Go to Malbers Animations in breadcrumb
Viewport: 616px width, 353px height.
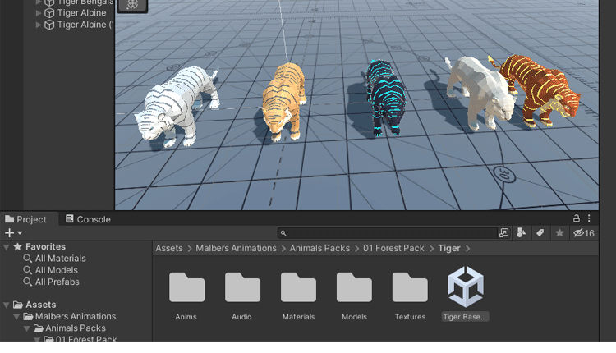coord(236,248)
